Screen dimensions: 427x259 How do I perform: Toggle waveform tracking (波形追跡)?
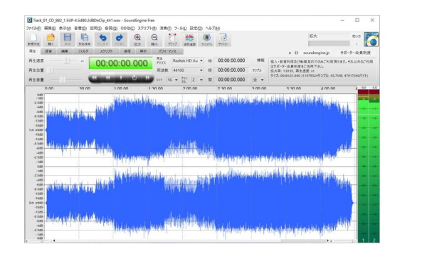[189, 39]
